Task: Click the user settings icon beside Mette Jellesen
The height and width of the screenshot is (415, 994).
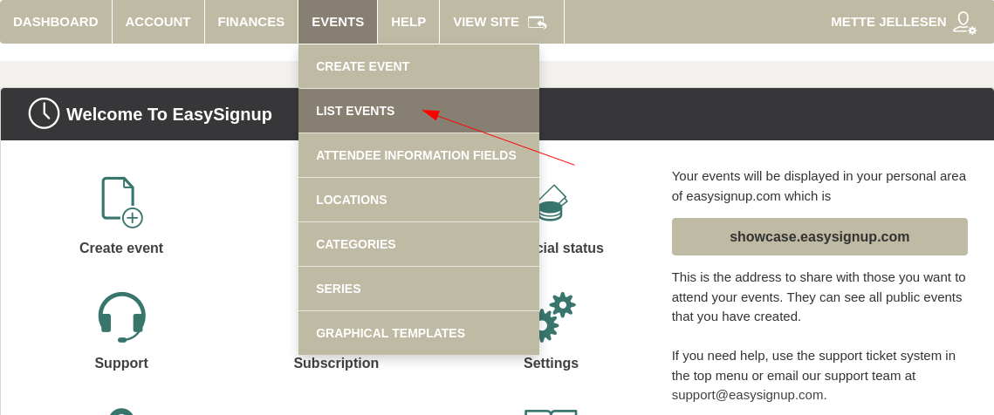Action: point(964,22)
